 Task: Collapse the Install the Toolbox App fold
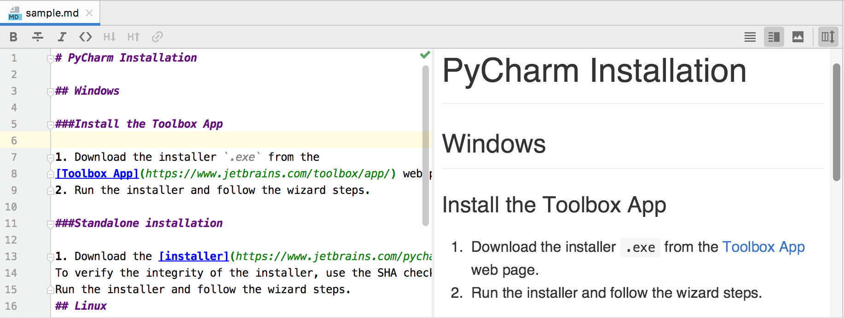point(50,125)
